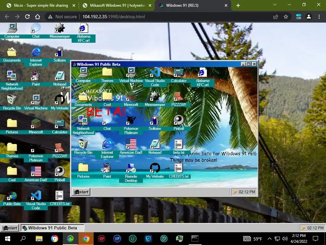Switch to file.io browser tab
Image resolution: width=326 pixels, height=245 pixels.
[x=41, y=5]
